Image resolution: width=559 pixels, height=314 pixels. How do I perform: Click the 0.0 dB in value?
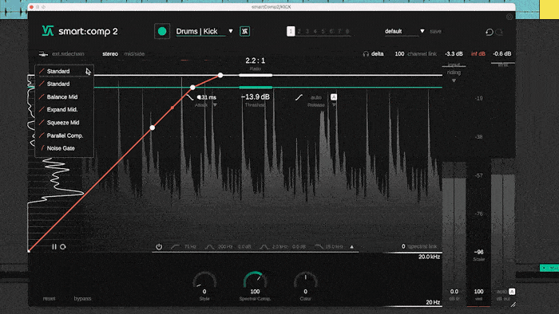454,291
